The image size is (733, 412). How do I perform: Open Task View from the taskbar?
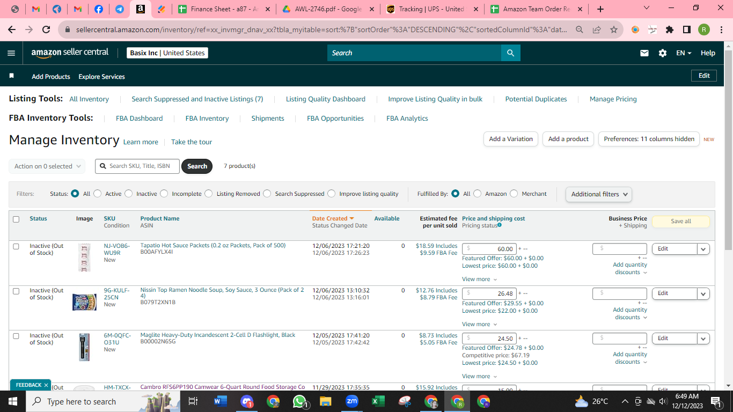click(193, 401)
